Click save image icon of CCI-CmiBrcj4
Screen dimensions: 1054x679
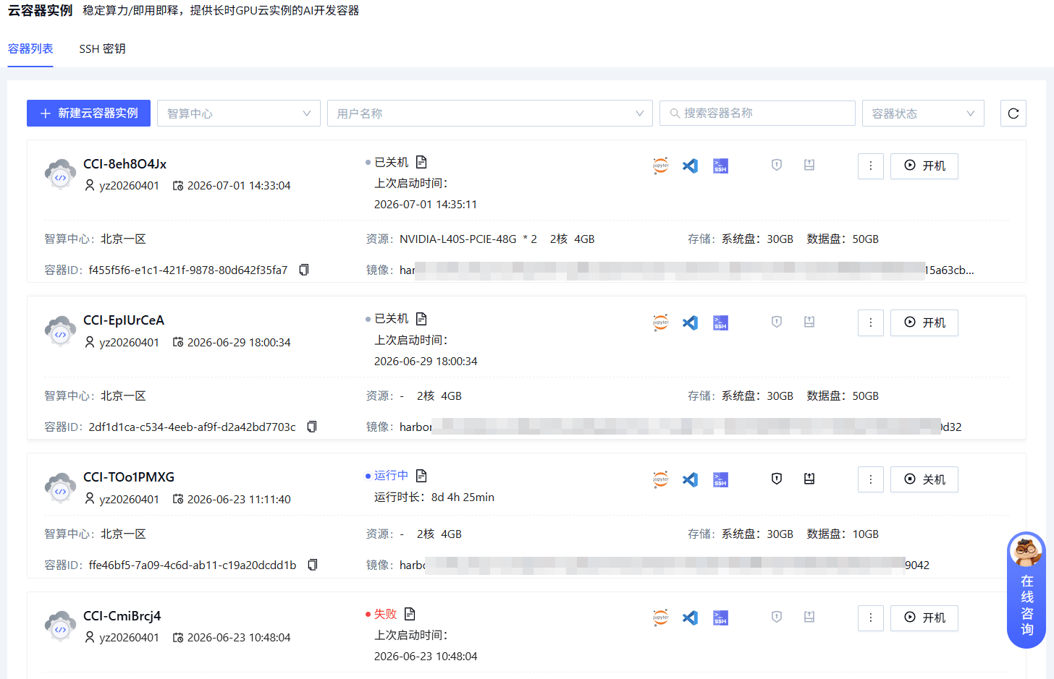tap(809, 617)
